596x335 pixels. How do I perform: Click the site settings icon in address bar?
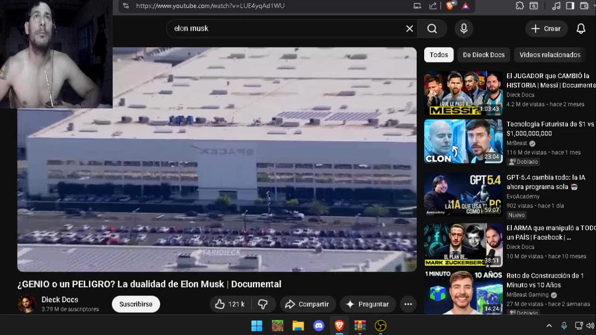tap(126, 6)
